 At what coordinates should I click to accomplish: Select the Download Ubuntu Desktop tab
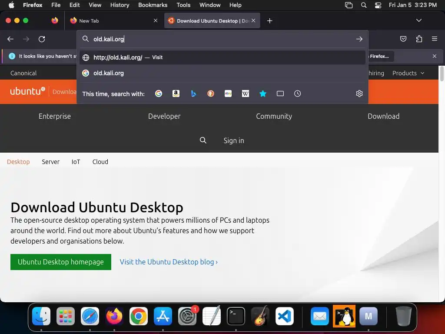pyautogui.click(x=212, y=20)
